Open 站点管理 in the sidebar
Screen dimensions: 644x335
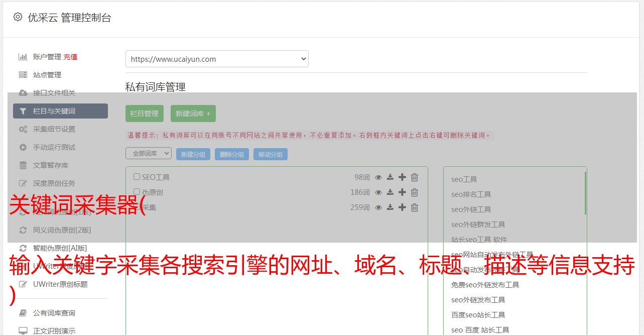coord(47,75)
